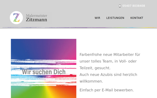Click the text 'Einfach per E-Mail bewerben.'

coord(107,90)
